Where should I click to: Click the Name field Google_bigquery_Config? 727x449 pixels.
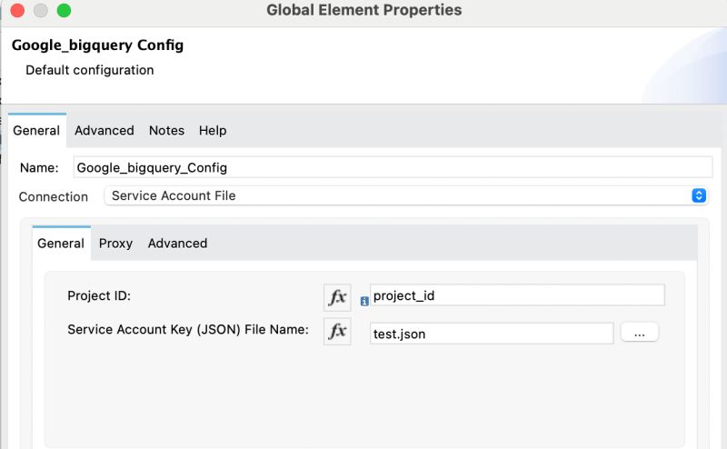tap(393, 167)
